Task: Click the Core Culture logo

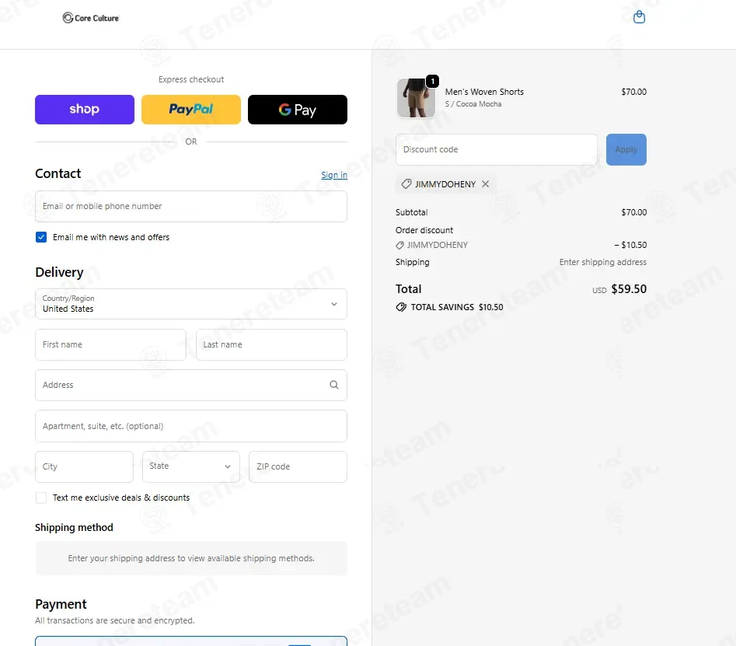Action: point(91,18)
